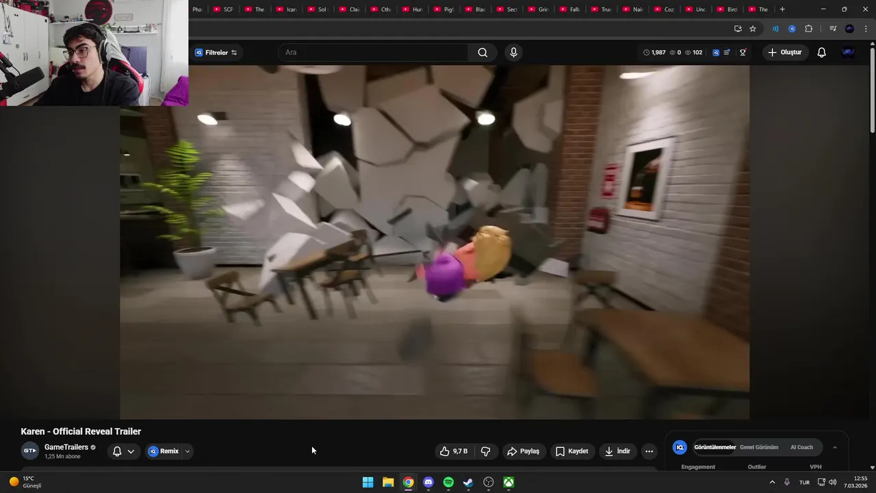Click the vidIQ clock stat showing 1,987
Screen dimensions: 876x493
(x=654, y=53)
